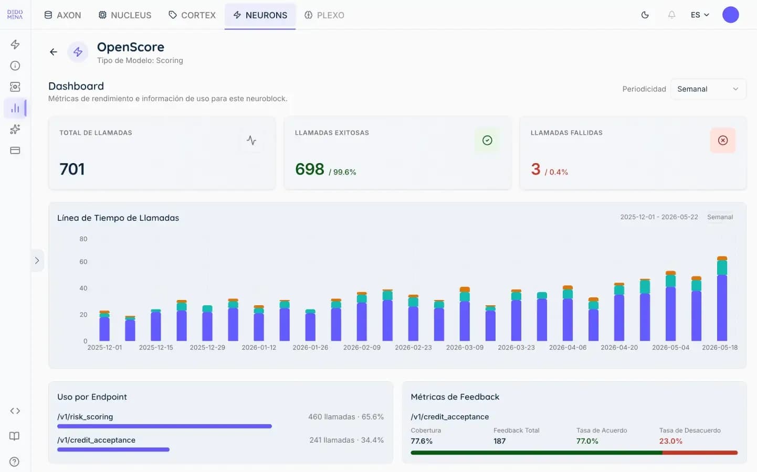Click the bar for 2026-05-18

coord(722,298)
